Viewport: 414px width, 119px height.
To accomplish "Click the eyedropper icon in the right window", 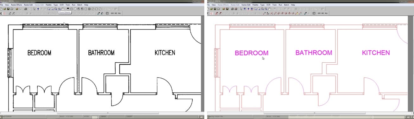I will tap(305, 13).
